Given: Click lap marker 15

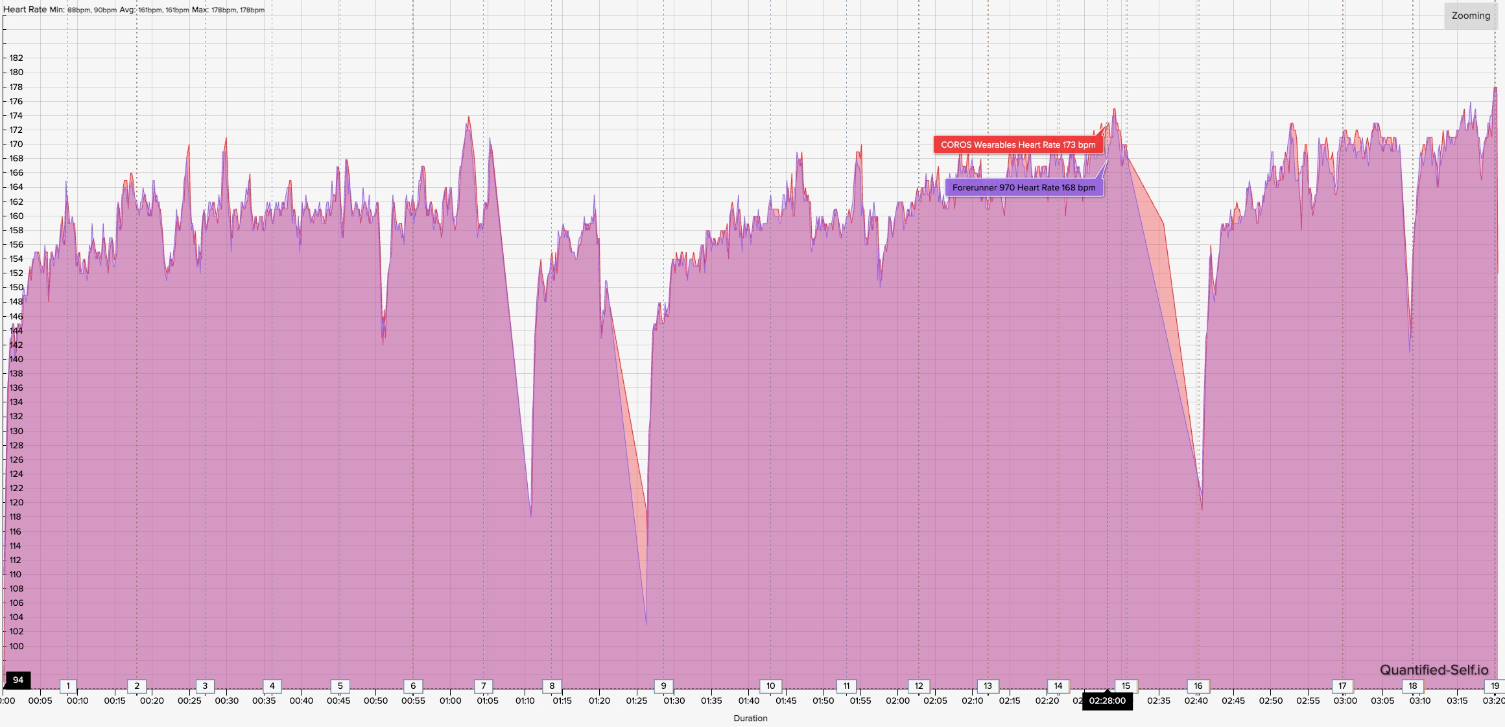Looking at the screenshot, I should point(1126,686).
